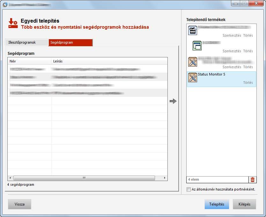This screenshot has height=217, width=266.
Task: Select the Status Monitor 5 tools icon
Action: click(193, 77)
